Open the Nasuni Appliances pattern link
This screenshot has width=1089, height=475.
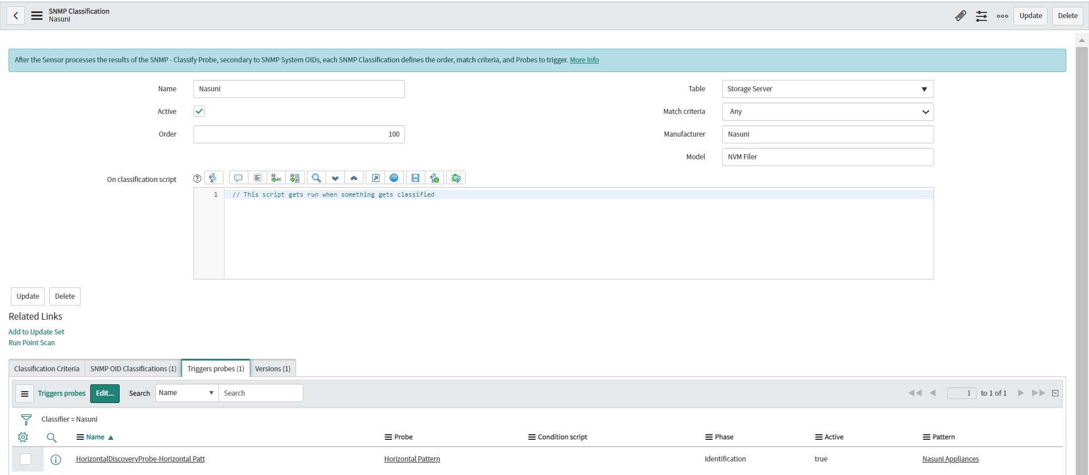[951, 459]
